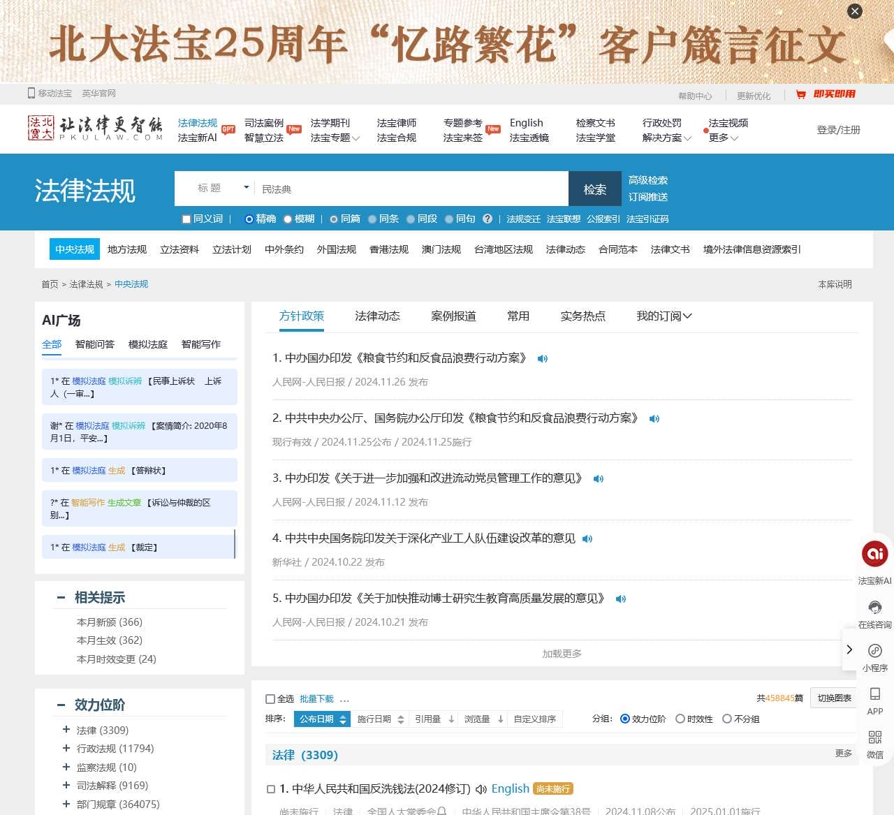
Task: Open the 我的订阅 dropdown tab
Action: tap(664, 316)
